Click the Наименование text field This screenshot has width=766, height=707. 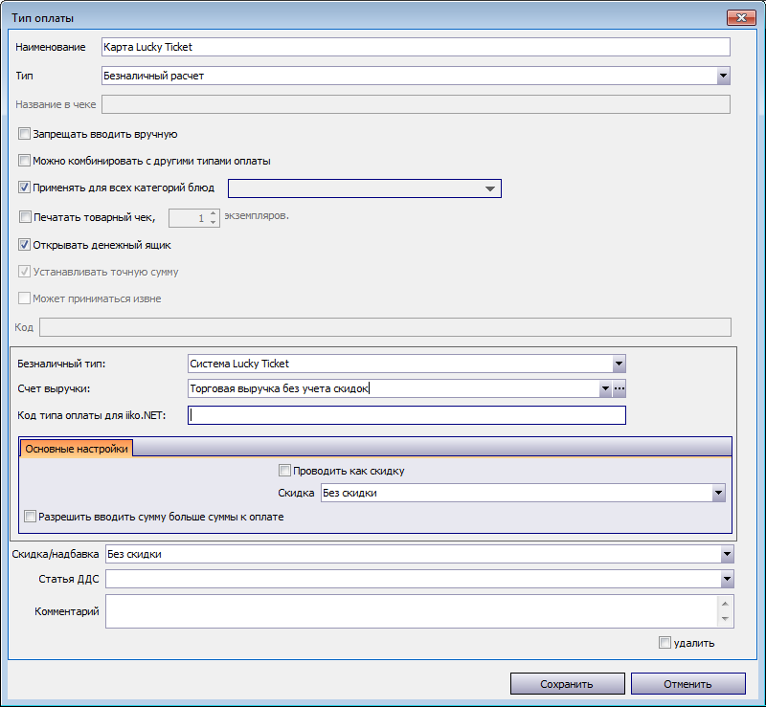(x=415, y=47)
